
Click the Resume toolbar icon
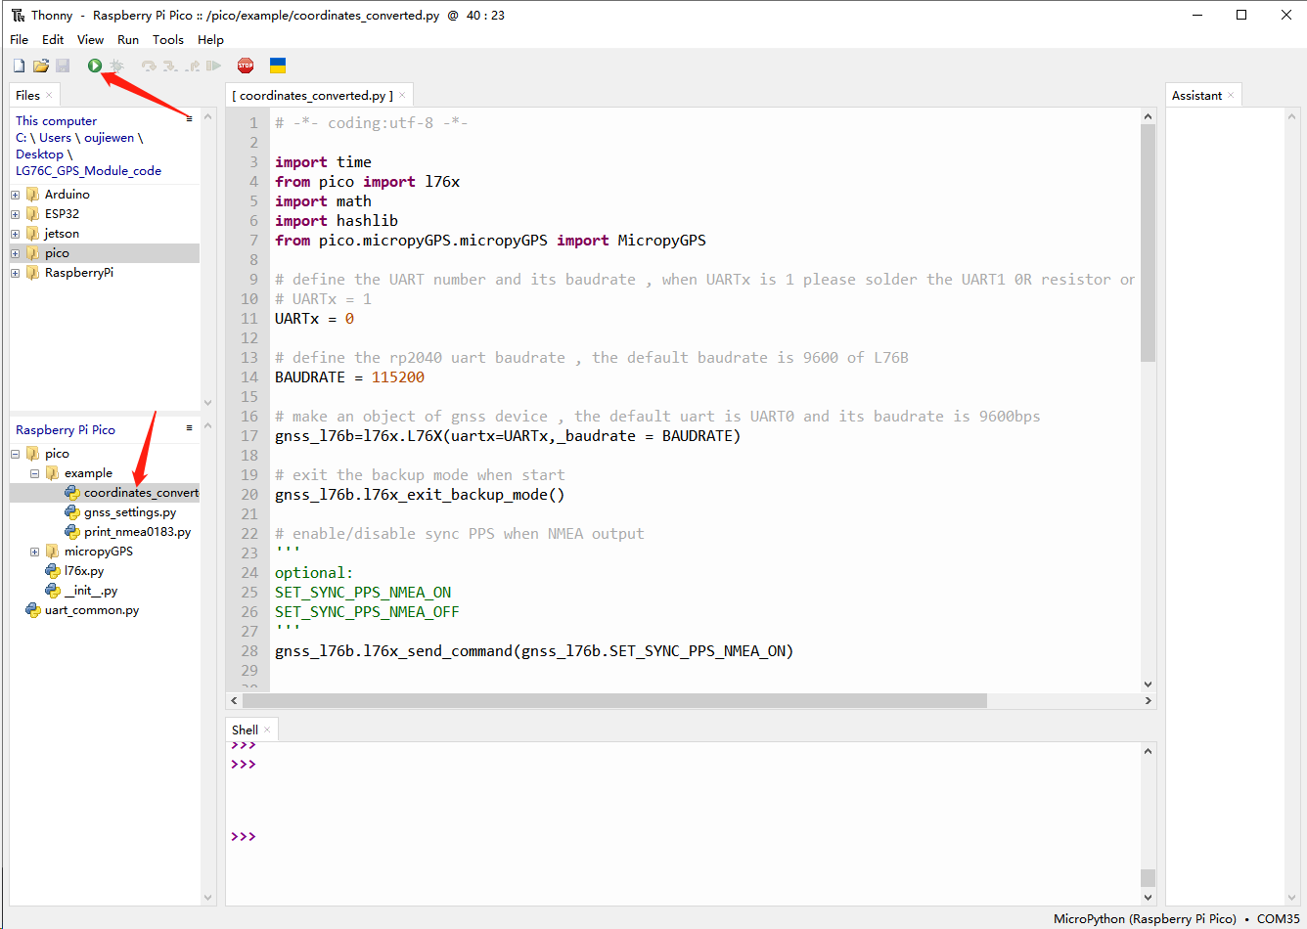[213, 66]
